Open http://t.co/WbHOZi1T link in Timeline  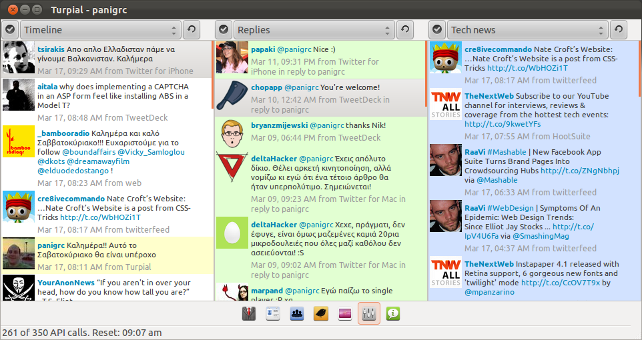(x=100, y=217)
